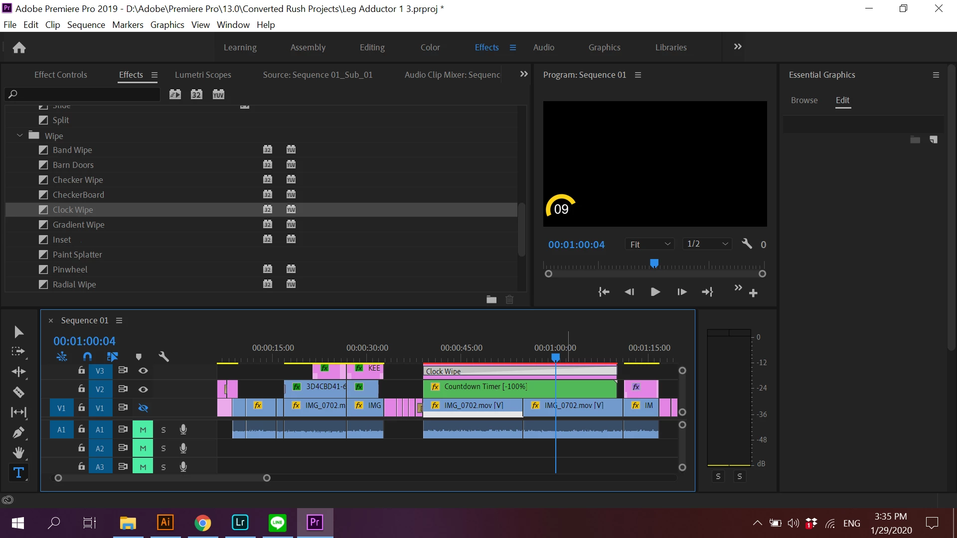Go to In point
Image resolution: width=957 pixels, height=538 pixels.
(x=604, y=292)
